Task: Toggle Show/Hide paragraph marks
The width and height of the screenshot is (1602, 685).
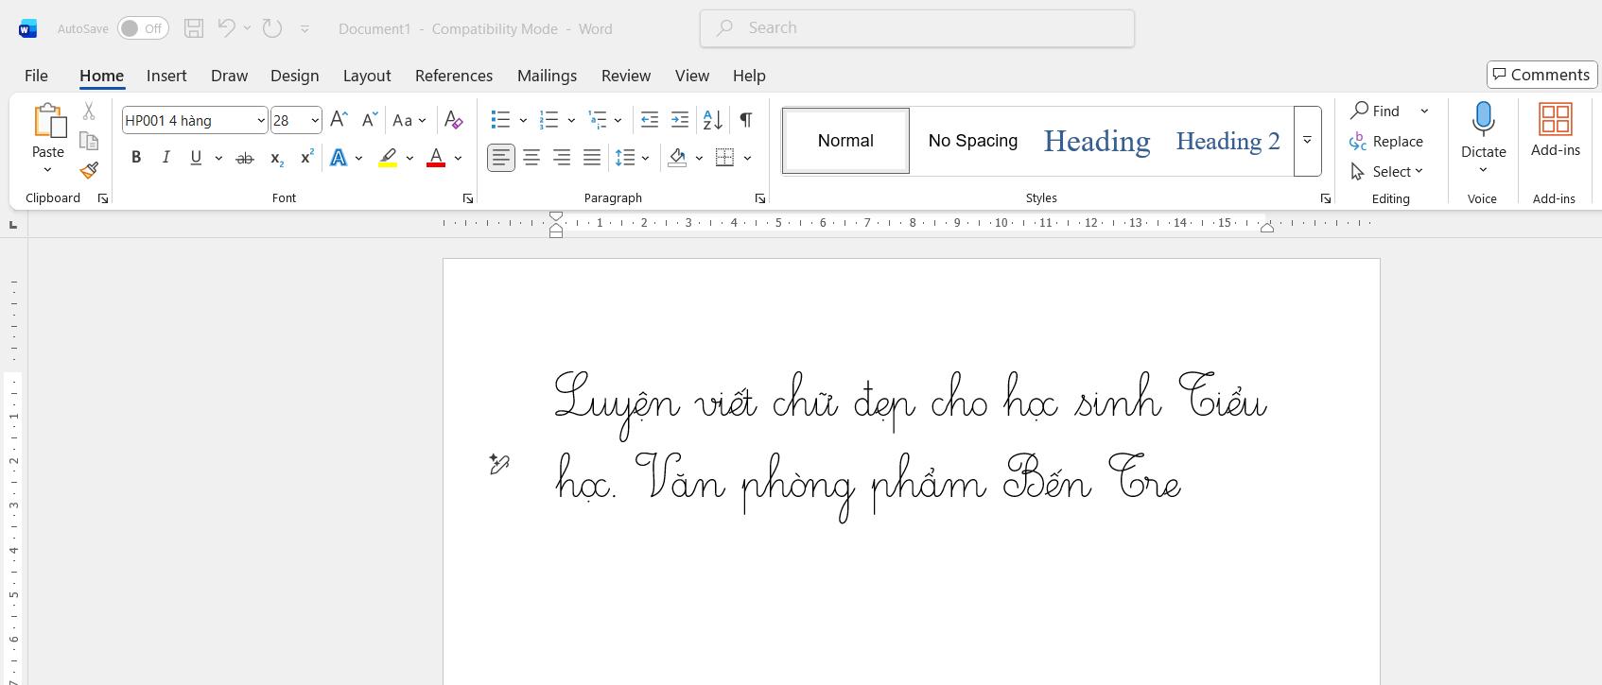Action: coord(745,120)
